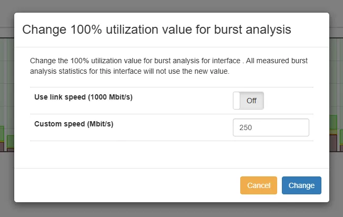Viewport: 343px width, 217px height.
Task: Toggle the Use link speed switch
Action: tap(248, 101)
